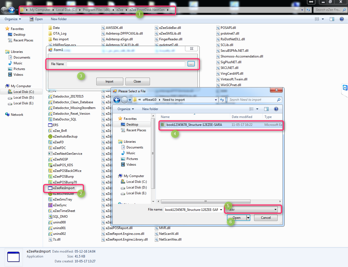
Task: Click the help icon in file dialog
Action: (276, 109)
